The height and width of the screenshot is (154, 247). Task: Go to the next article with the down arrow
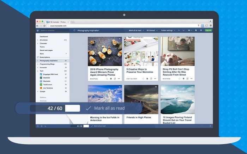pos(183,31)
